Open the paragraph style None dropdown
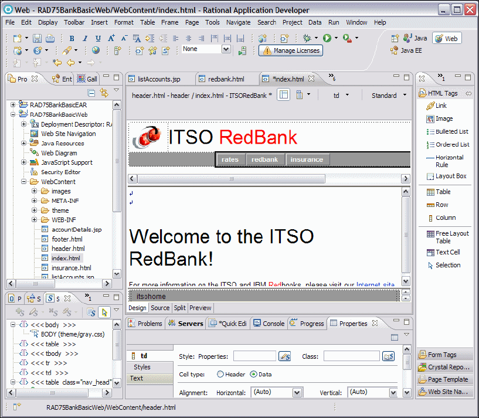This screenshot has width=479, height=418. (226, 49)
